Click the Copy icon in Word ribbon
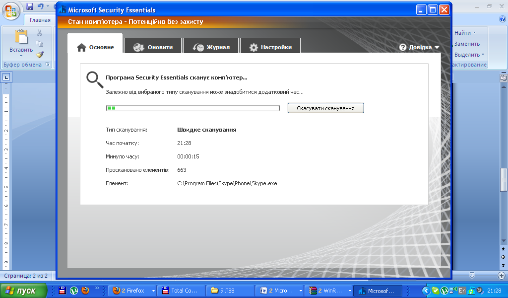The width and height of the screenshot is (508, 298). (x=40, y=43)
